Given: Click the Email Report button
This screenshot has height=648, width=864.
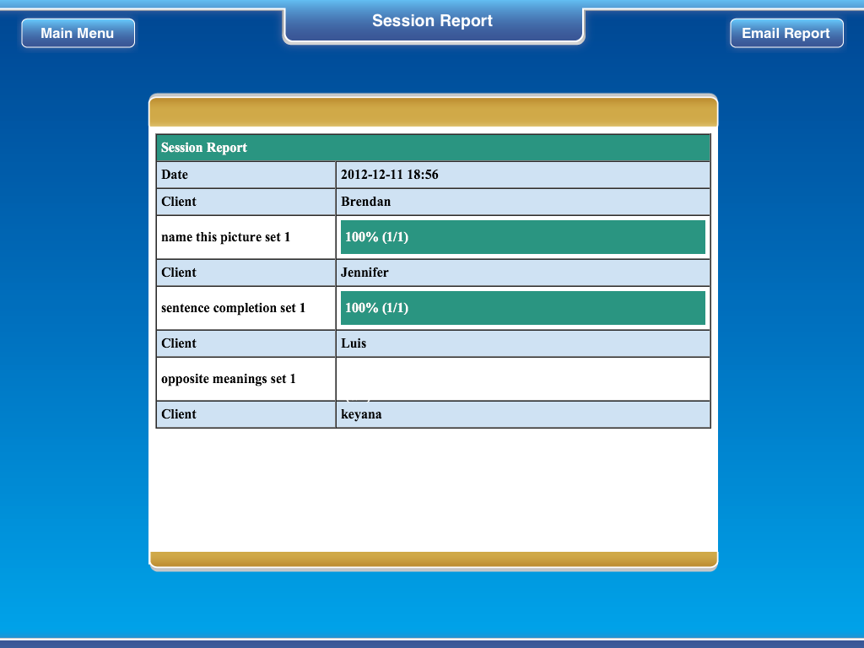Looking at the screenshot, I should (786, 33).
